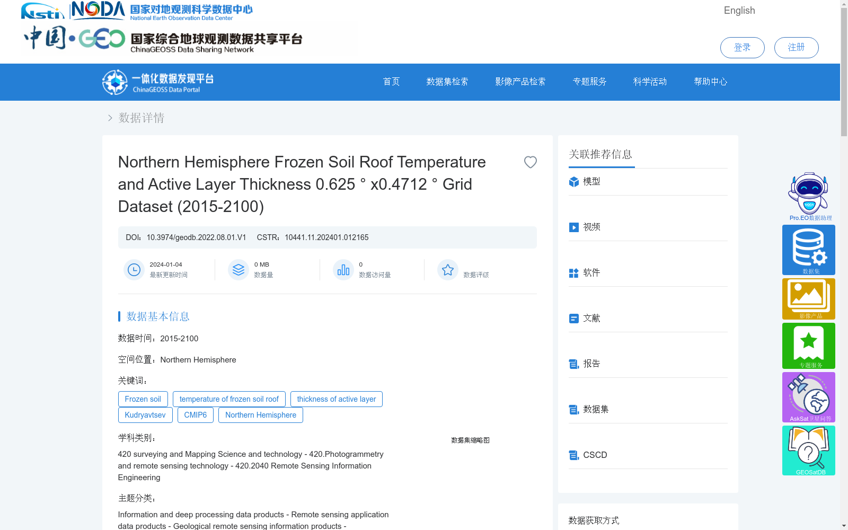The height and width of the screenshot is (530, 848).
Task: Click the 登录 login button
Action: [x=743, y=48]
